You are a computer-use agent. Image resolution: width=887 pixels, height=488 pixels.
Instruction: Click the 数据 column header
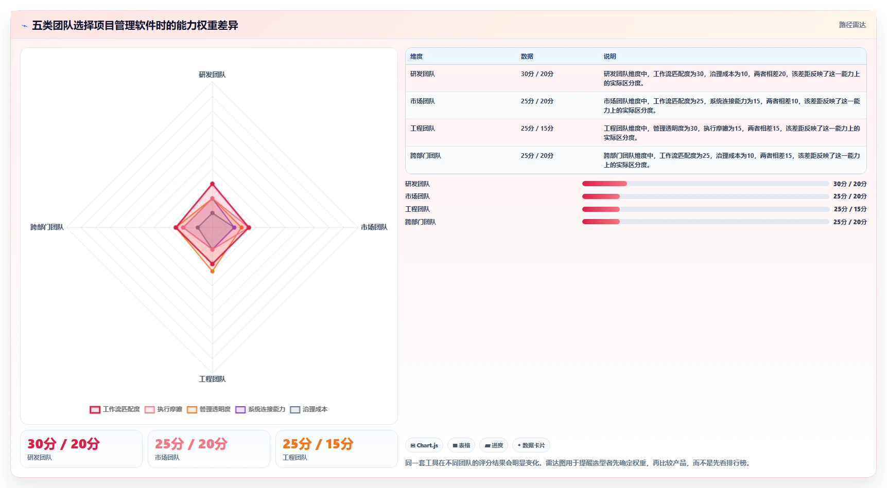(x=527, y=57)
